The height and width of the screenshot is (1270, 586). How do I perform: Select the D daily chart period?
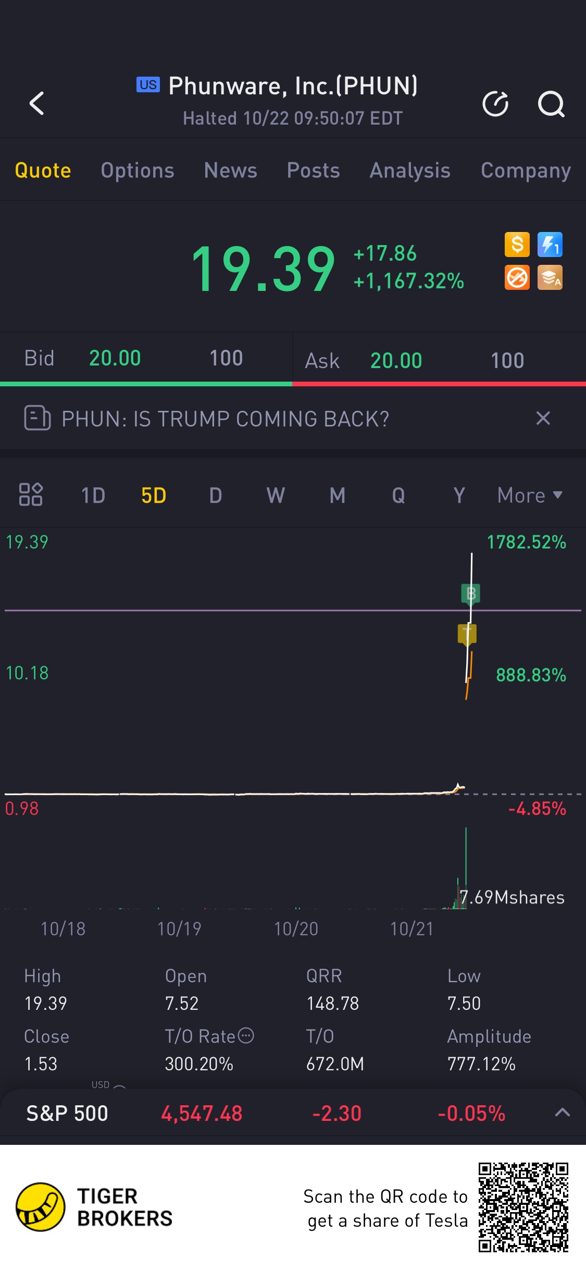pyautogui.click(x=216, y=495)
